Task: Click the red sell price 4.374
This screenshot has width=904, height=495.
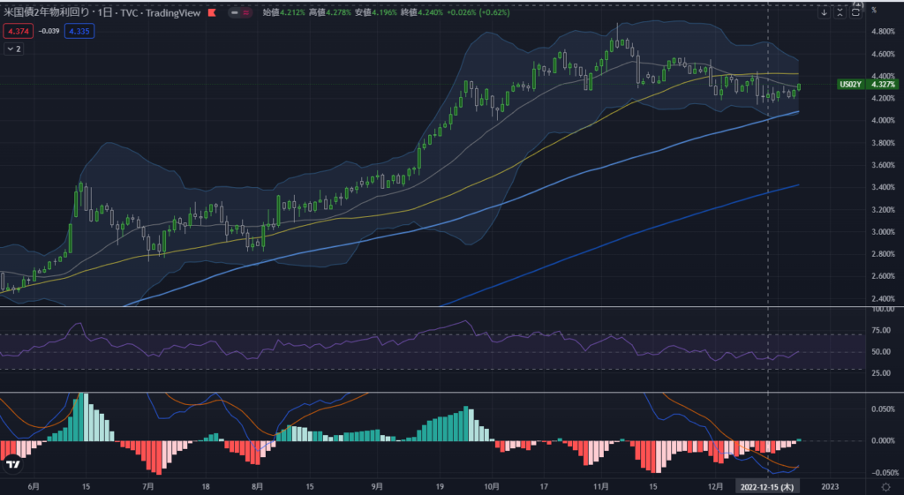Action: point(18,31)
